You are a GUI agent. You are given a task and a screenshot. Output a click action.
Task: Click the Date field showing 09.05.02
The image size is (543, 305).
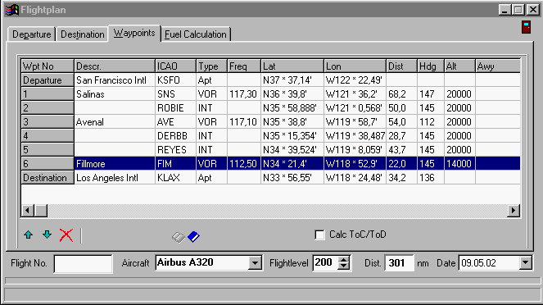[x=490, y=263]
